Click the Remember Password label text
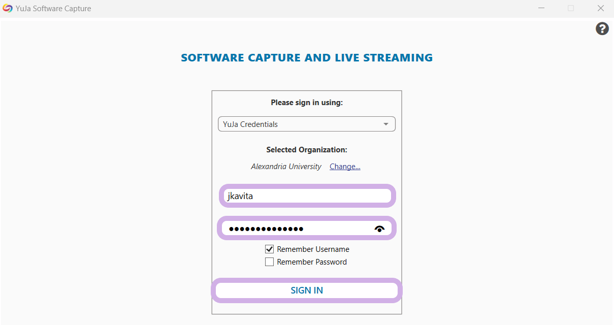614x325 pixels. tap(312, 262)
